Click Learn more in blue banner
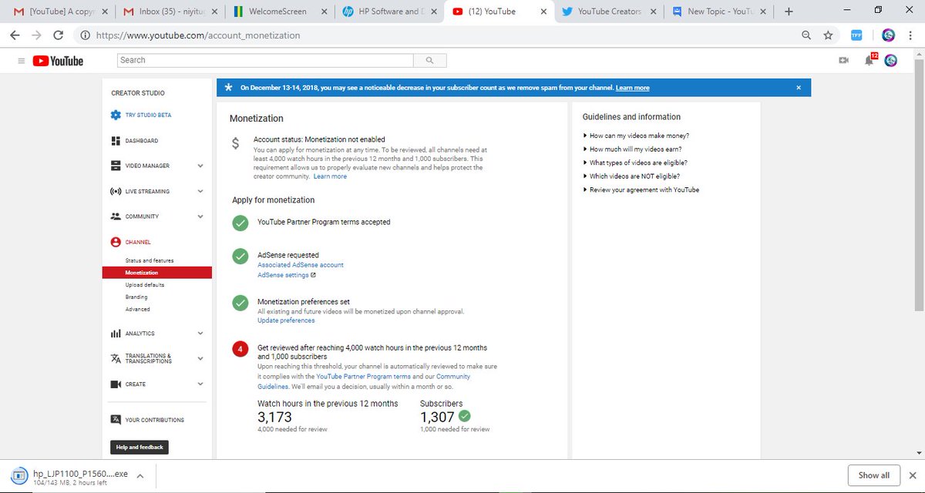Viewport: 925px width, 493px height. 632,88
